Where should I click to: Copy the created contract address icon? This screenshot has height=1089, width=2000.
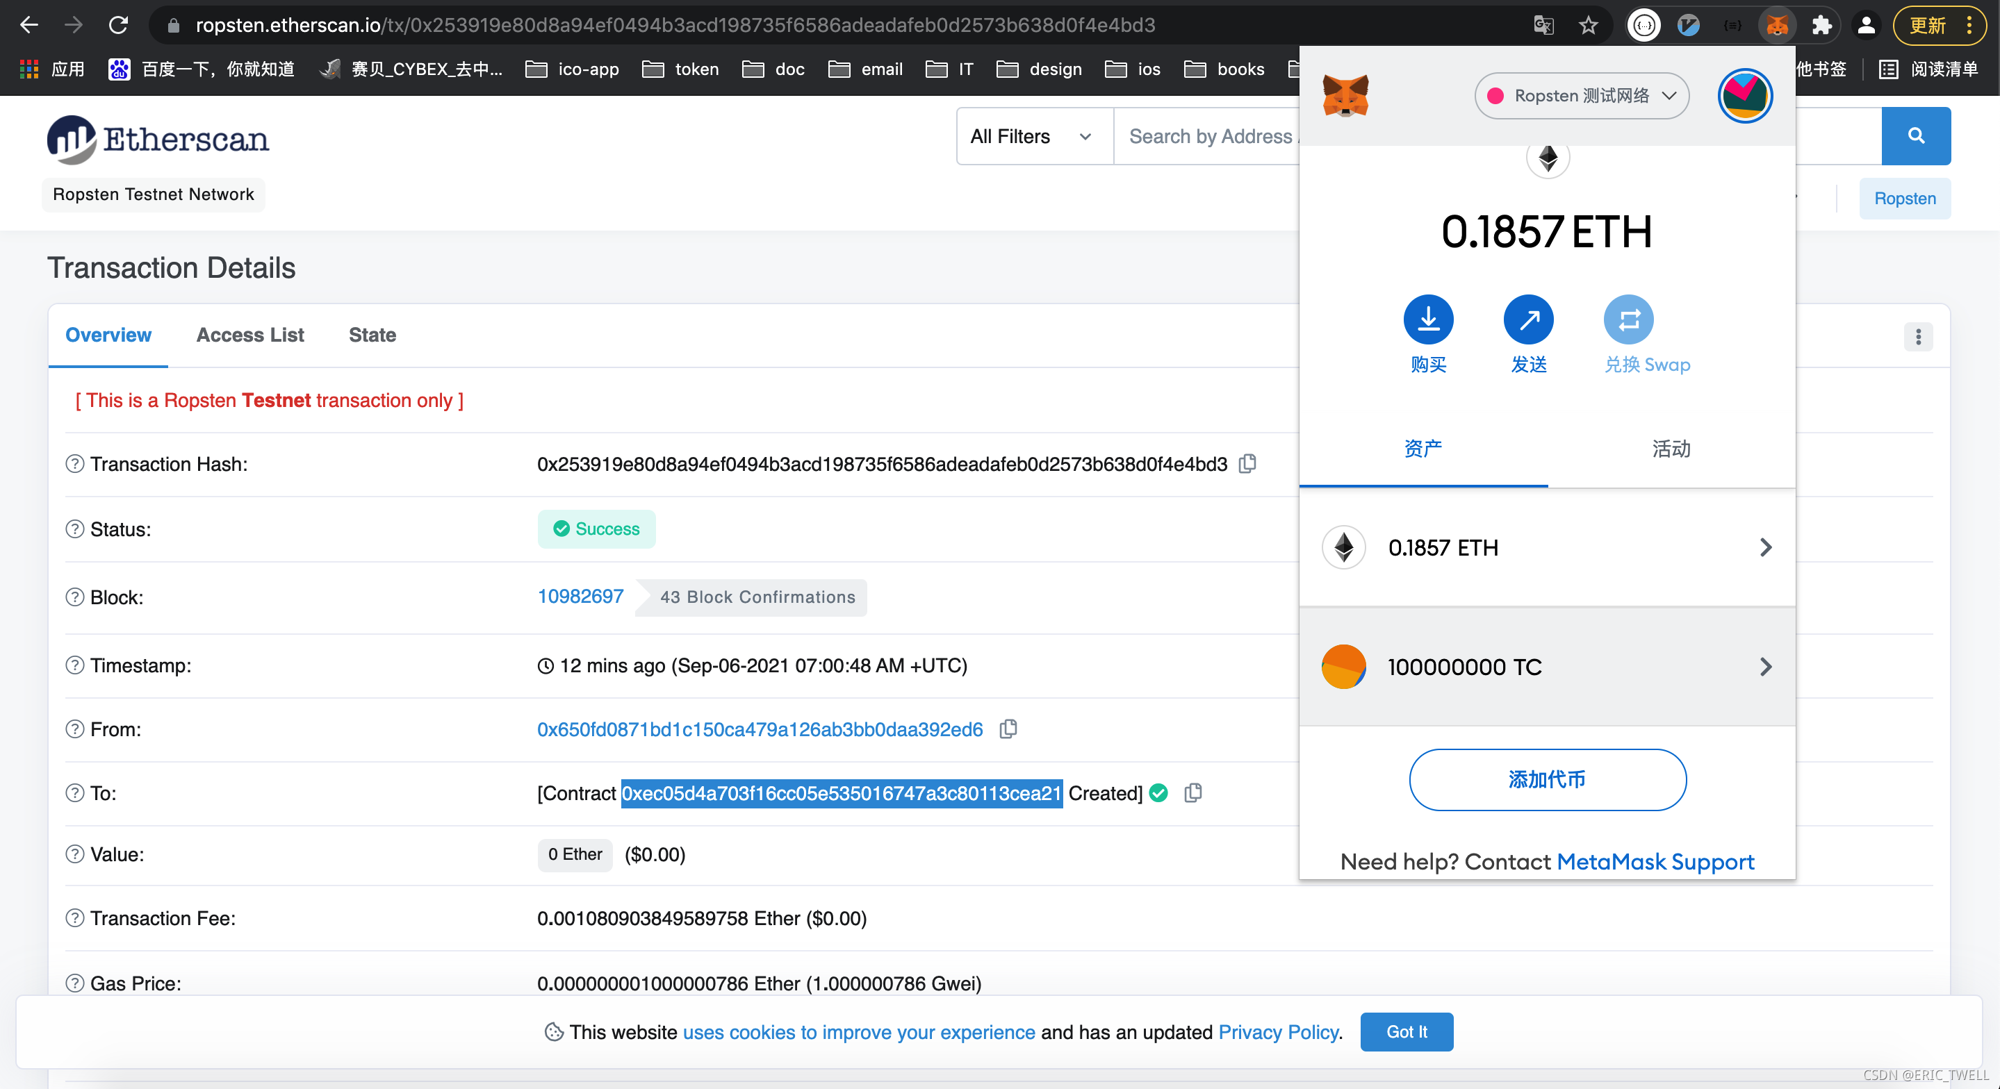pyautogui.click(x=1192, y=792)
